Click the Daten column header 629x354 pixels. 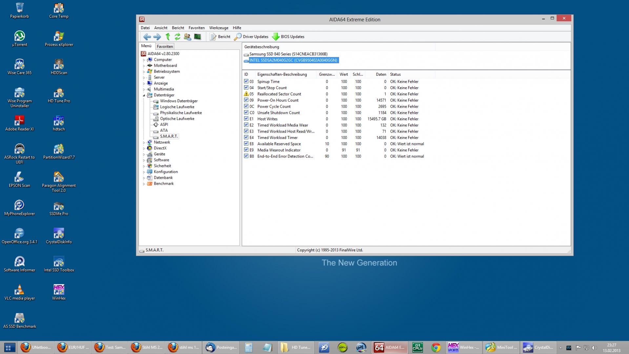pyautogui.click(x=381, y=74)
